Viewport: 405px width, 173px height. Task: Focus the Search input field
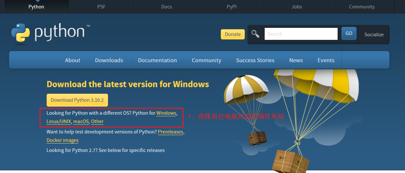pos(301,34)
